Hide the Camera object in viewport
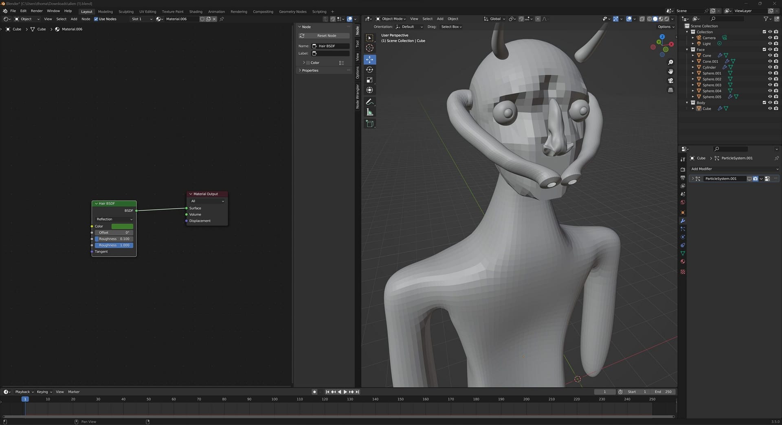Screen dimensions: 782x425 coord(770,38)
